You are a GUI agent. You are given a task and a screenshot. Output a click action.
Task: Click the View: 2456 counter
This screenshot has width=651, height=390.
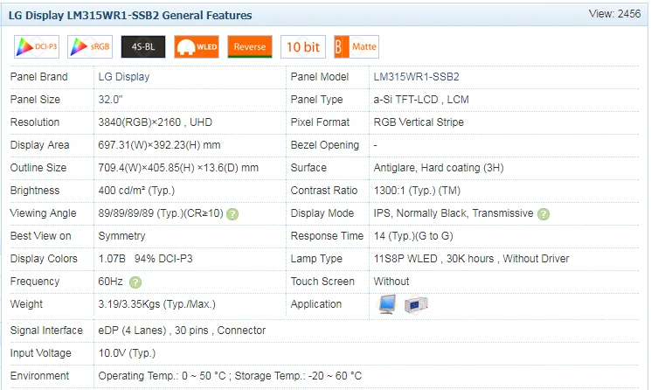coord(614,14)
